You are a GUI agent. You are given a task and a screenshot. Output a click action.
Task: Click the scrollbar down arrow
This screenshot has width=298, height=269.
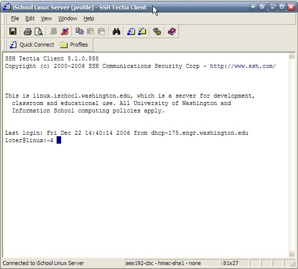coord(292,254)
